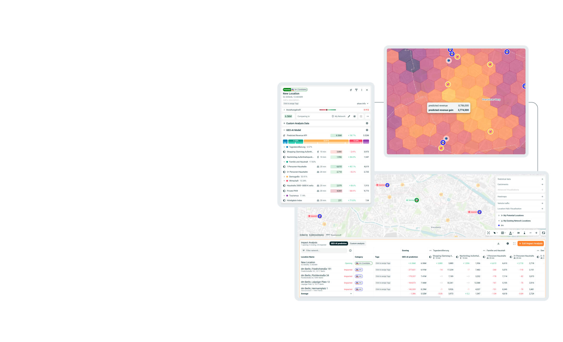The image size is (563, 342).
Task: Toggle half-circle icon for 1-Personen-Haushalte row
Action: [x=284, y=167]
